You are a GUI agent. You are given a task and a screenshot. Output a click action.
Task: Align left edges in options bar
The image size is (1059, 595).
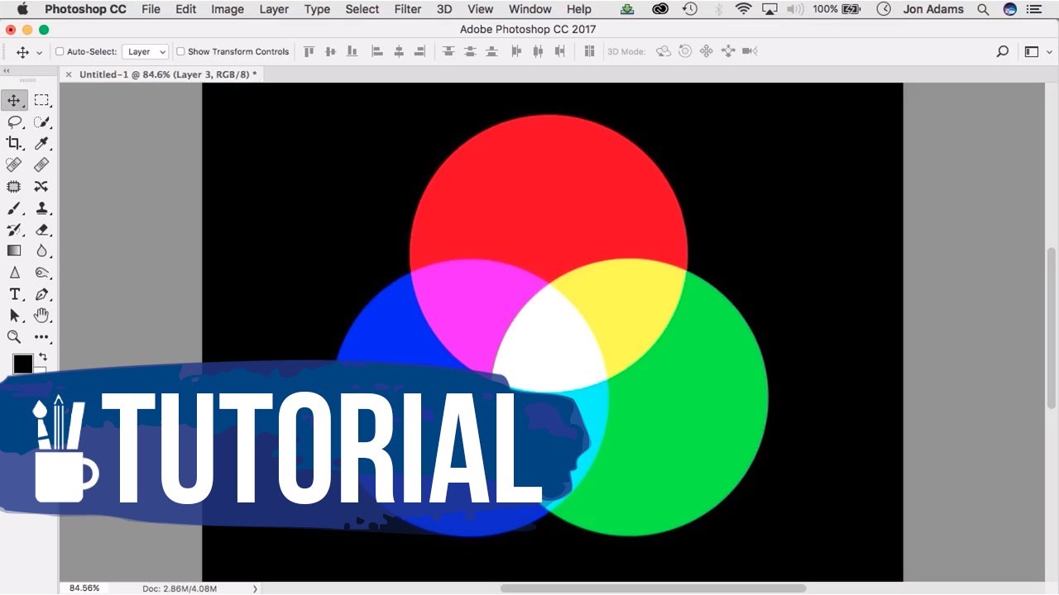tap(377, 51)
